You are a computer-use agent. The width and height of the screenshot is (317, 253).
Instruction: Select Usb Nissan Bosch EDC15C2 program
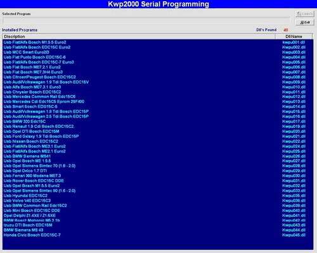pyautogui.click(x=158, y=141)
